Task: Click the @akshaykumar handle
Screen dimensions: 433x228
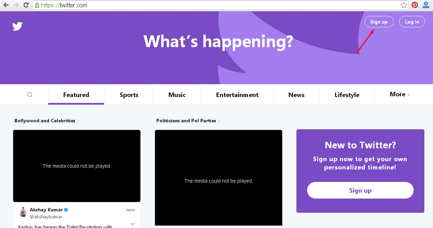Action: coord(46,217)
